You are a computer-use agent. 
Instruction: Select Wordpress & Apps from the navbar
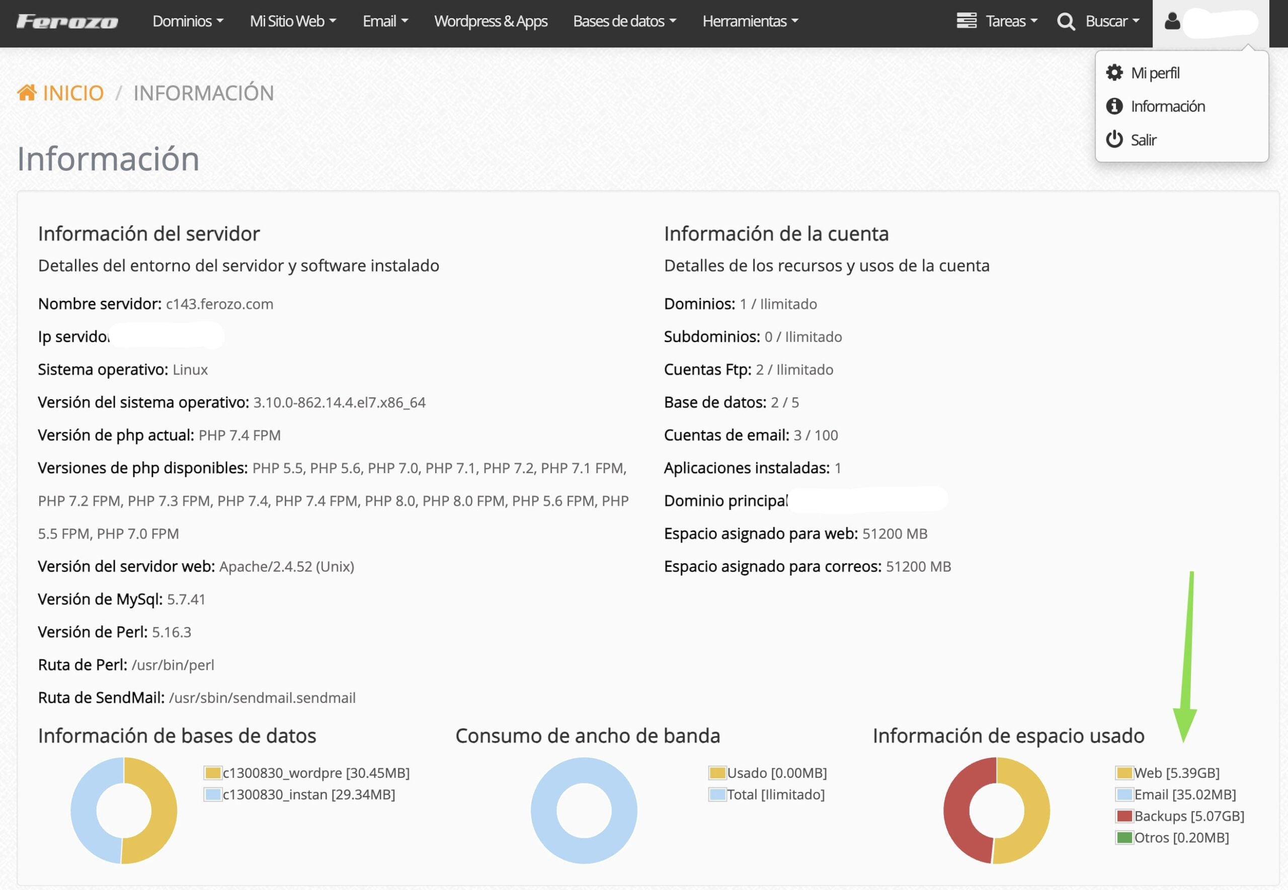coord(491,21)
